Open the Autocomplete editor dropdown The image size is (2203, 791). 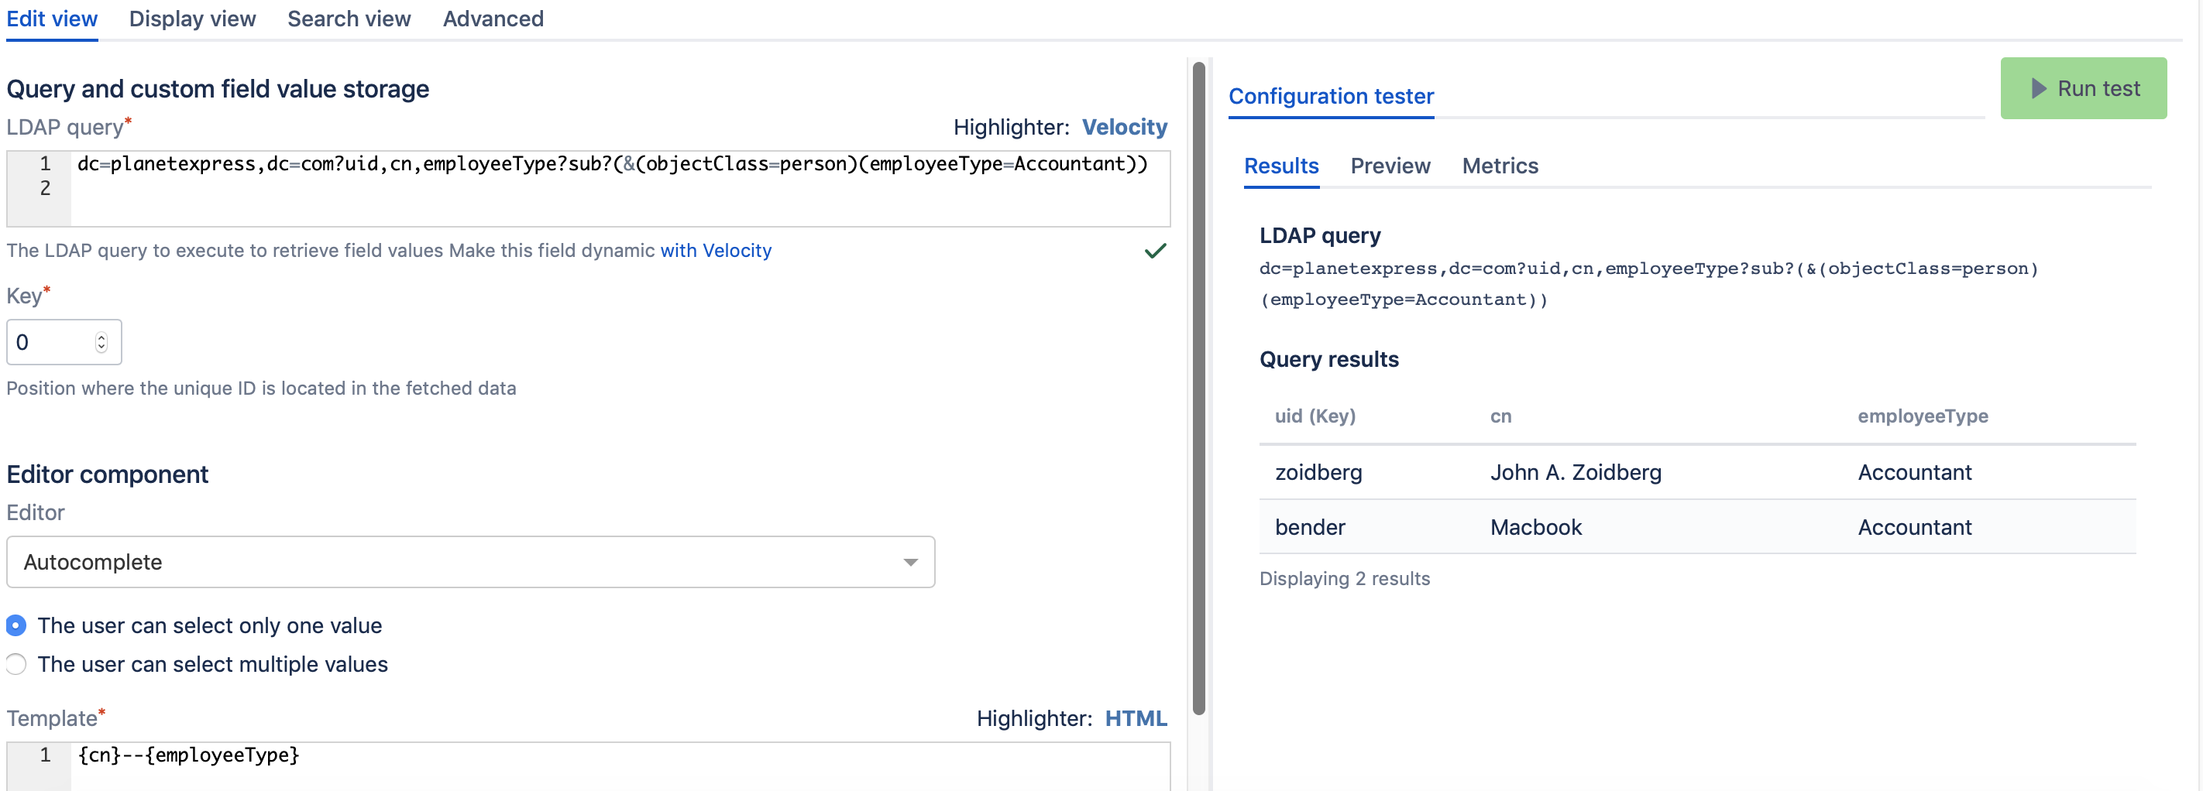[x=469, y=562]
